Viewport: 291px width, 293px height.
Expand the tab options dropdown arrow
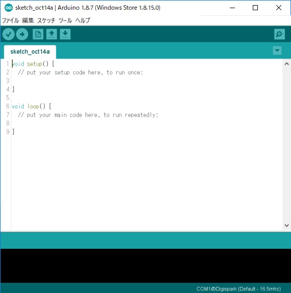tap(277, 50)
